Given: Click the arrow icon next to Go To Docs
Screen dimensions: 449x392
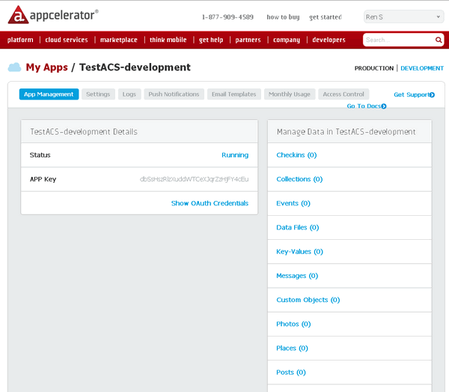Looking at the screenshot, I should click(x=384, y=106).
